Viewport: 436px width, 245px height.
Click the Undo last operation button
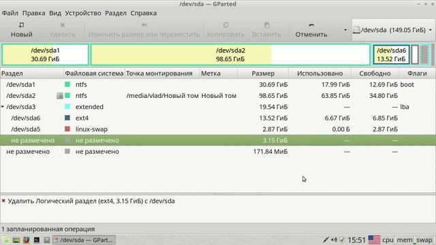(311, 30)
